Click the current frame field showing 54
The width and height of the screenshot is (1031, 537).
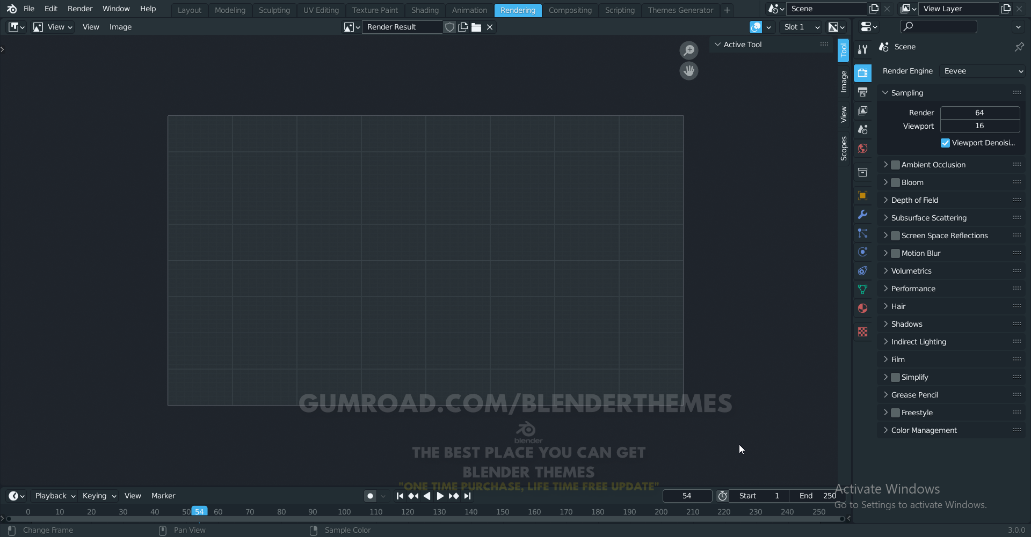click(x=687, y=496)
